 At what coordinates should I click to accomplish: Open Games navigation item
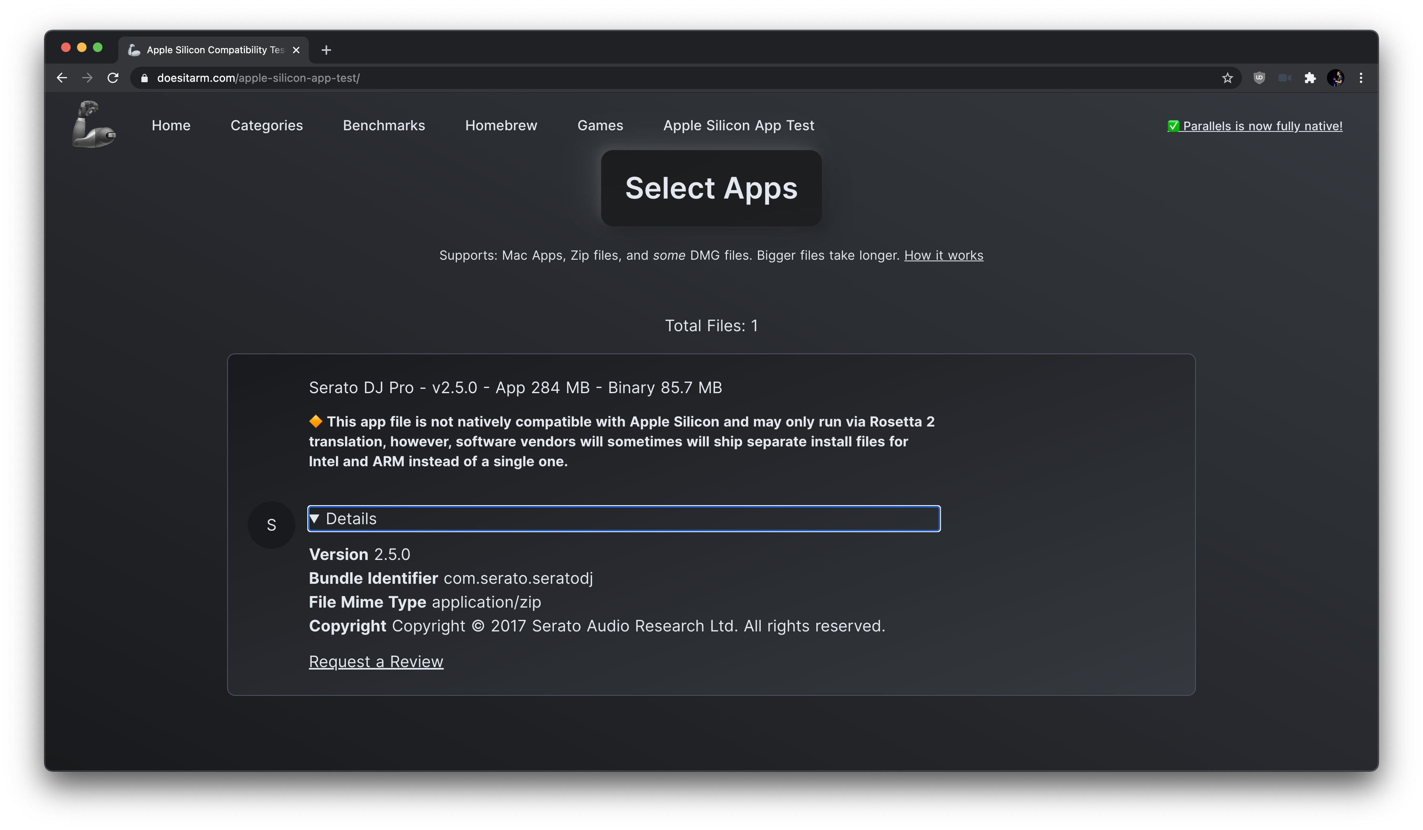(x=600, y=125)
